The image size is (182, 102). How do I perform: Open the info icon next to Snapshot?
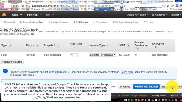pos(58,45)
